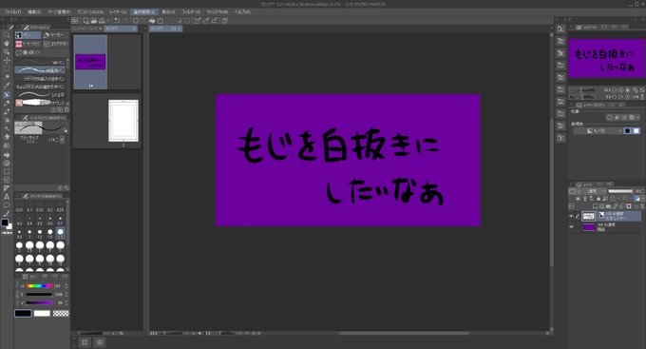Select the highlighted pen in sub tool list

[40, 70]
